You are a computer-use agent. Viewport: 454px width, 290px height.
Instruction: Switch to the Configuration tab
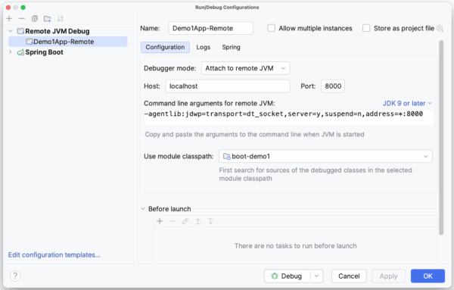165,47
